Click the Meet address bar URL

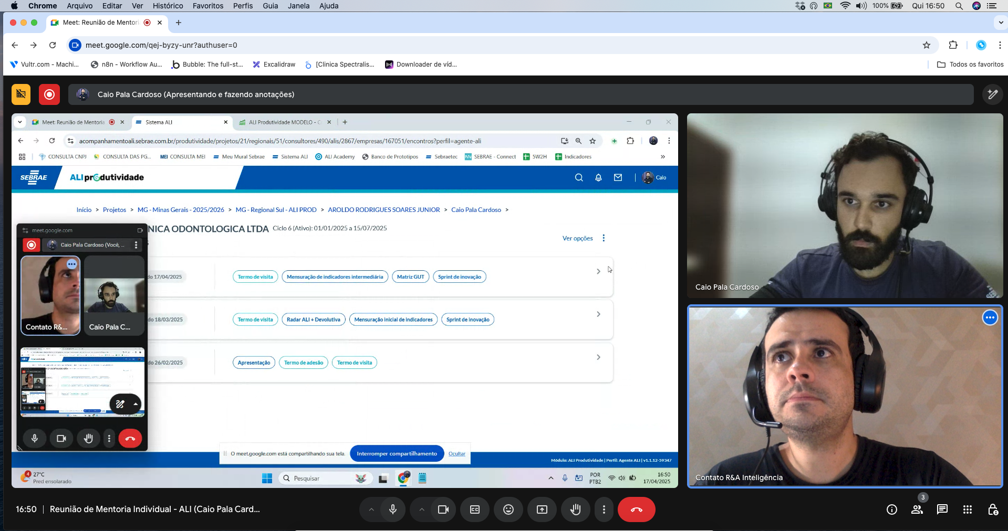(161, 45)
